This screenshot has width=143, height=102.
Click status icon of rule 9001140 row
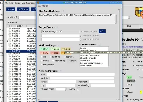[x=10, y=84]
